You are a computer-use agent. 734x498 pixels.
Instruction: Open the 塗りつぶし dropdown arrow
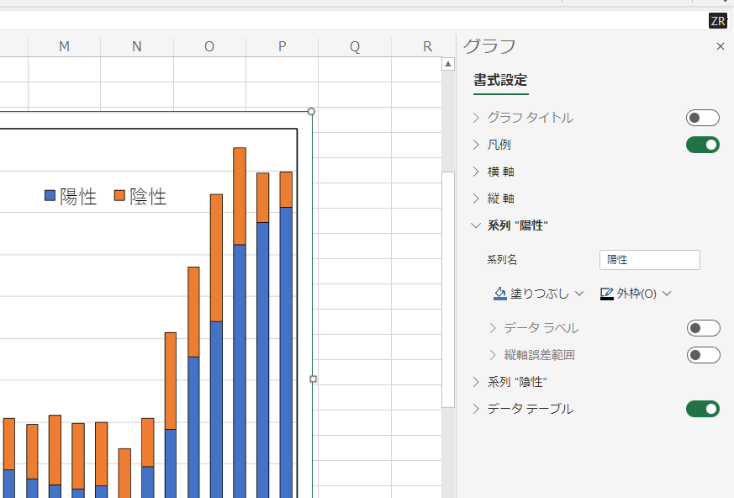click(x=579, y=294)
